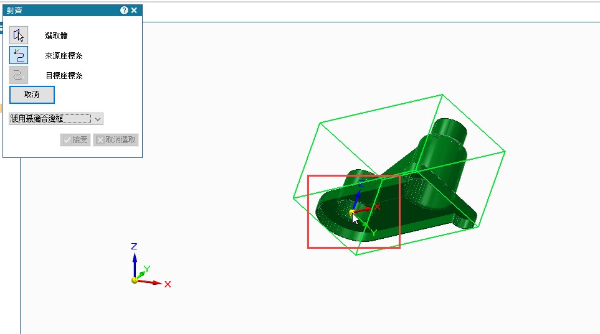Click the upper cylinder boss of the green part
Screen dimensions: 600x334
450,131
